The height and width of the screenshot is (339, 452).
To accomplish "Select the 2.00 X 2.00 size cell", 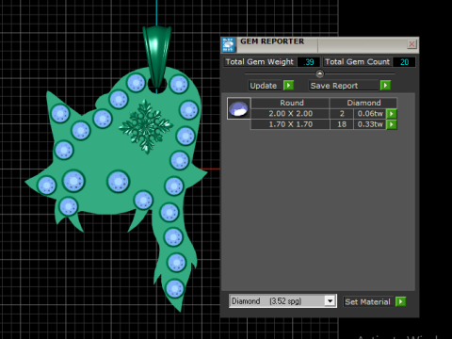I will pyautogui.click(x=290, y=114).
